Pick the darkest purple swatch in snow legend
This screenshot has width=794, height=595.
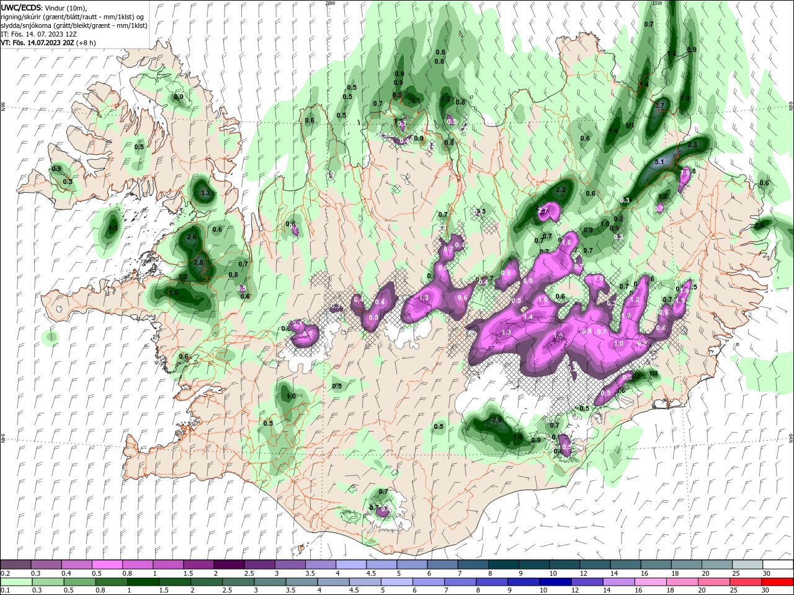point(228,565)
